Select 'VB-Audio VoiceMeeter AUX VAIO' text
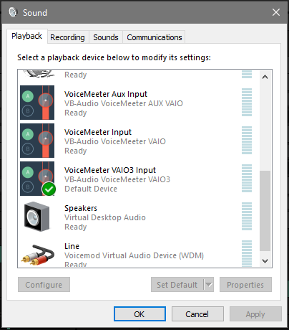Image resolution: width=289 pixels, height=330 pixels. (x=124, y=103)
